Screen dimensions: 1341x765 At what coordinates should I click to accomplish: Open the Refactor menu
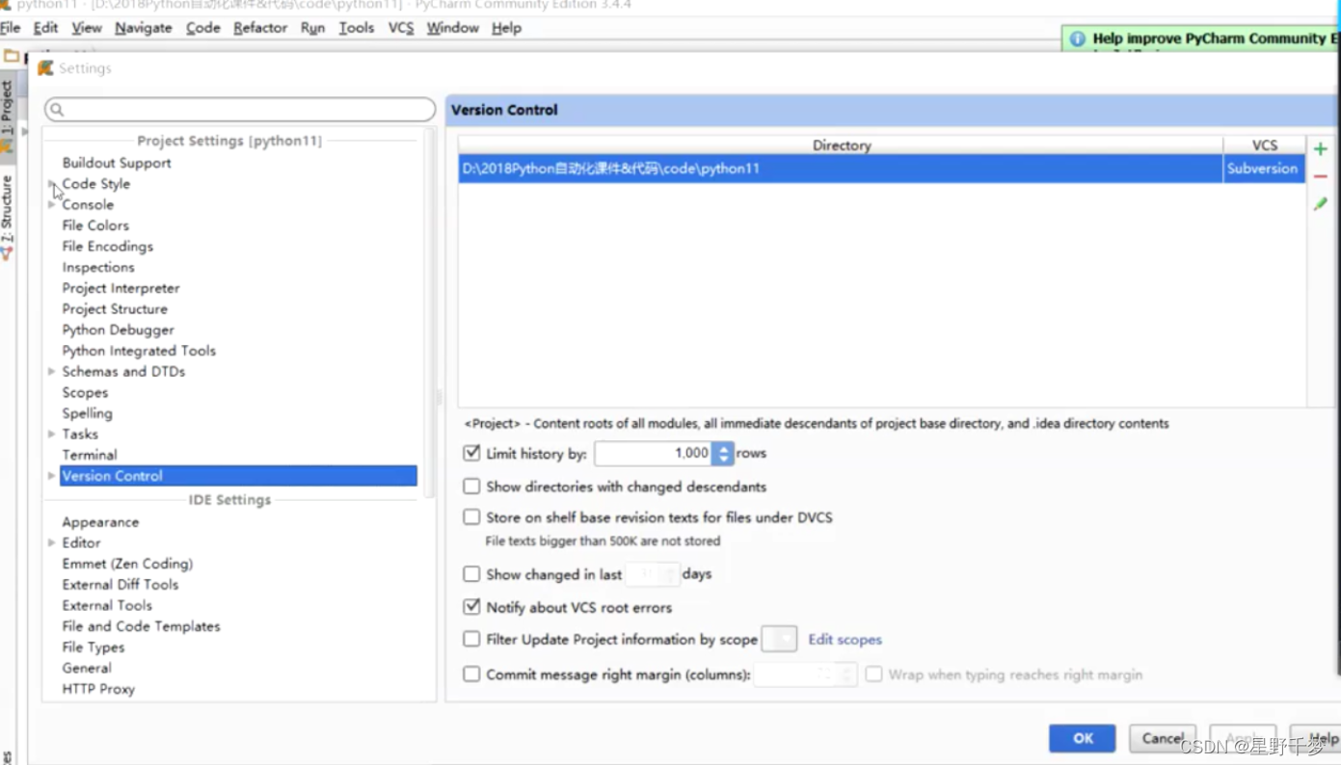(260, 28)
